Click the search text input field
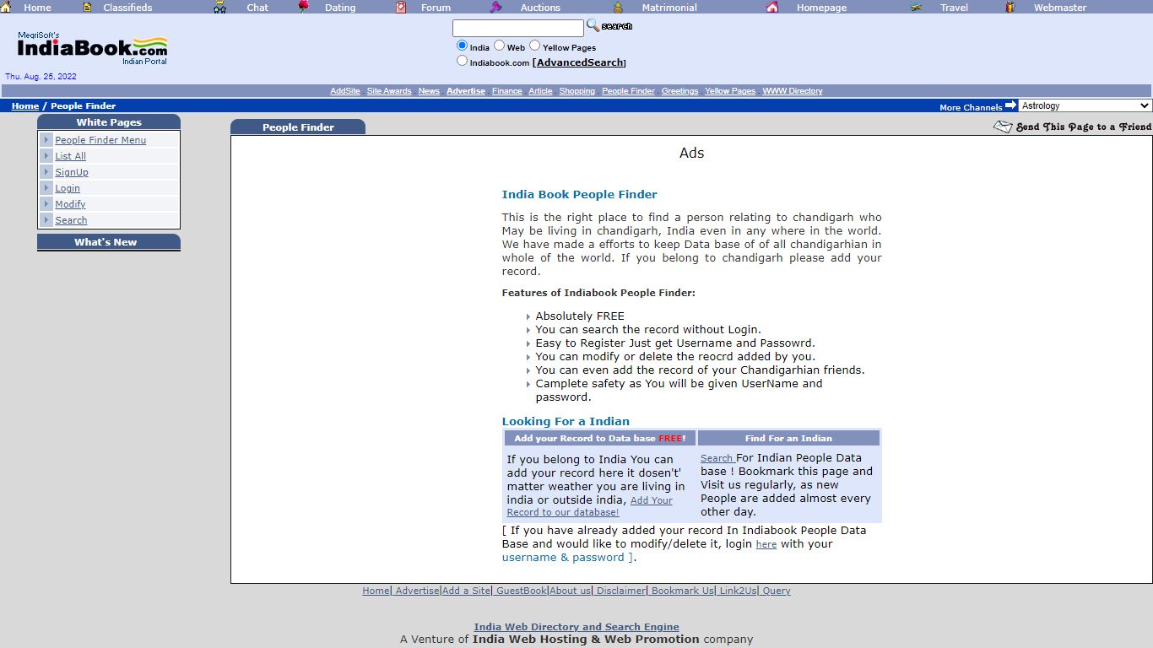The width and height of the screenshot is (1153, 648). point(517,28)
